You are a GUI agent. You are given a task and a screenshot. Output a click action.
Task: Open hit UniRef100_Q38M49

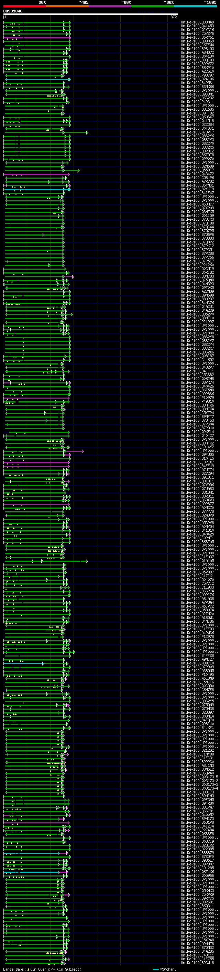[197, 22]
